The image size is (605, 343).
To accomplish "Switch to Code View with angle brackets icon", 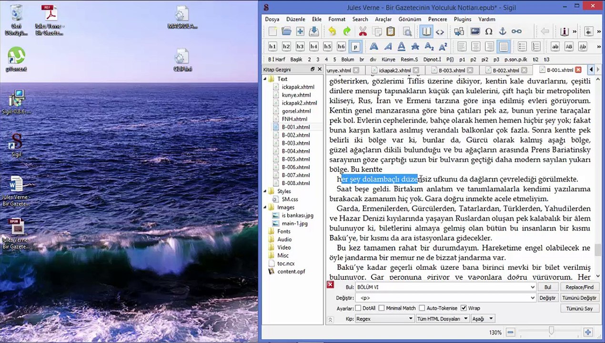I will point(440,32).
